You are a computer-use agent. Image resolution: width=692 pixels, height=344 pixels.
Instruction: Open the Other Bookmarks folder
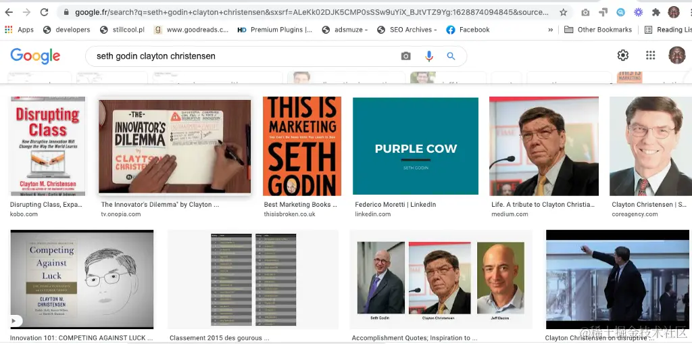pyautogui.click(x=598, y=30)
